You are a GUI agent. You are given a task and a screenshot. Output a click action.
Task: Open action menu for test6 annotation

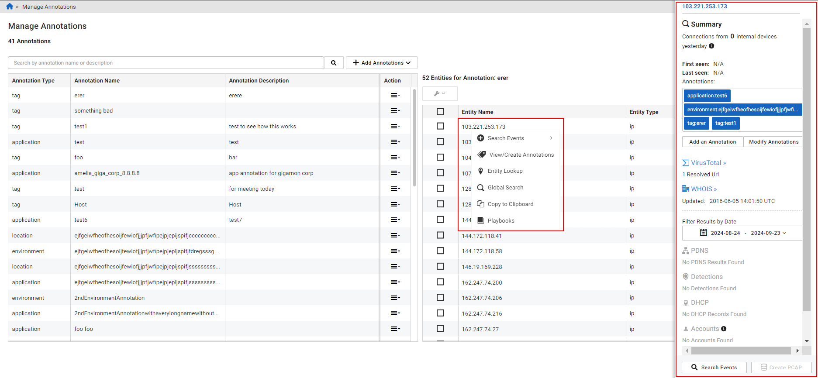pyautogui.click(x=395, y=220)
